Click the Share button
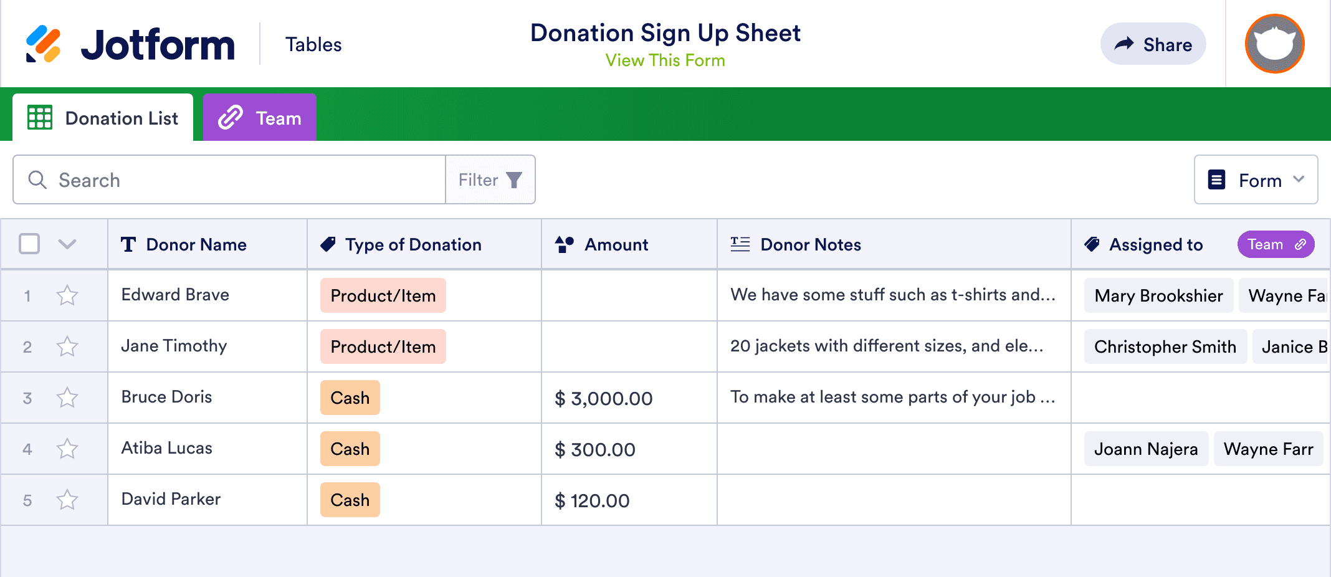 pyautogui.click(x=1153, y=44)
